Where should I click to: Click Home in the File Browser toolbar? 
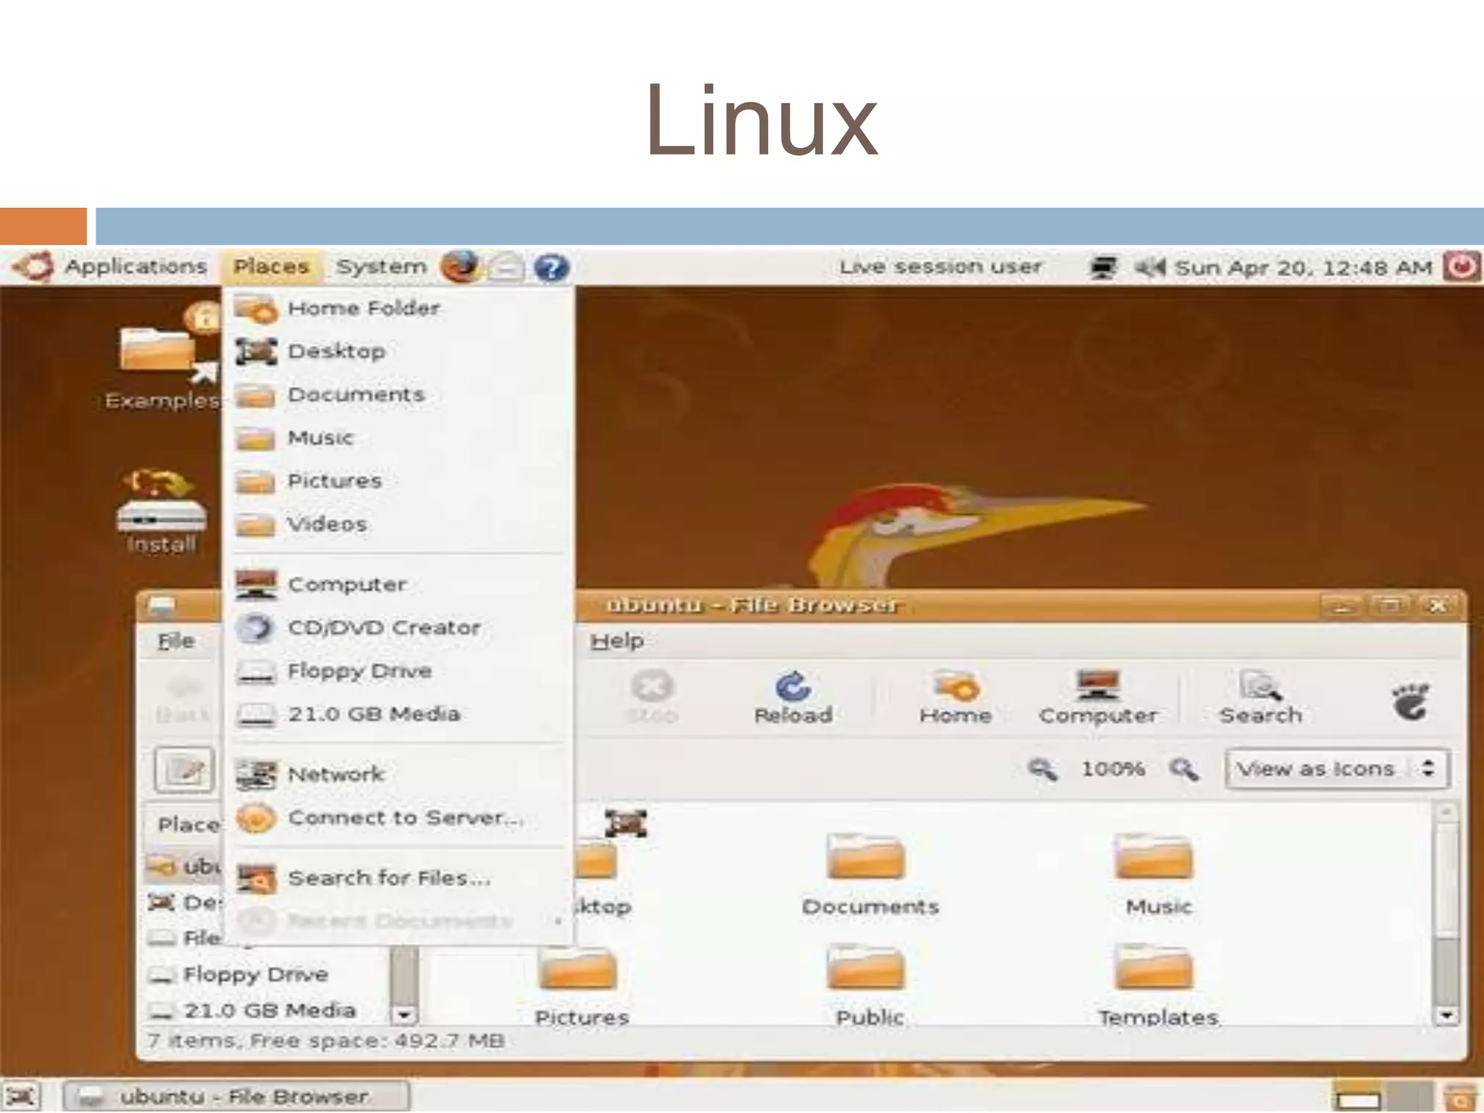point(956,697)
